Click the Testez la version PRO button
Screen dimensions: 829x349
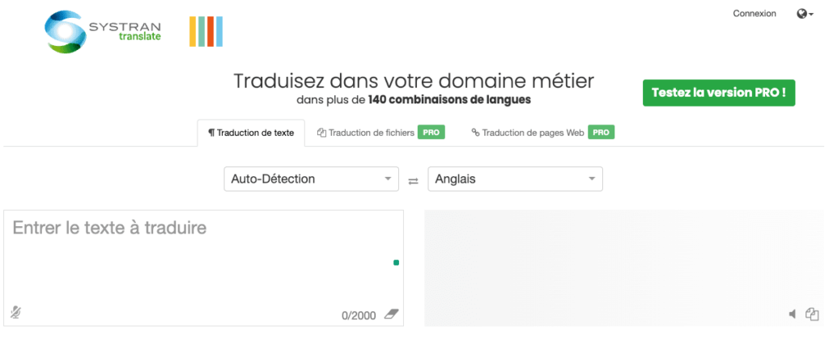pyautogui.click(x=719, y=93)
